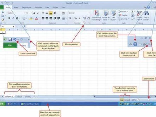Apply Comma Style number format

80,18
